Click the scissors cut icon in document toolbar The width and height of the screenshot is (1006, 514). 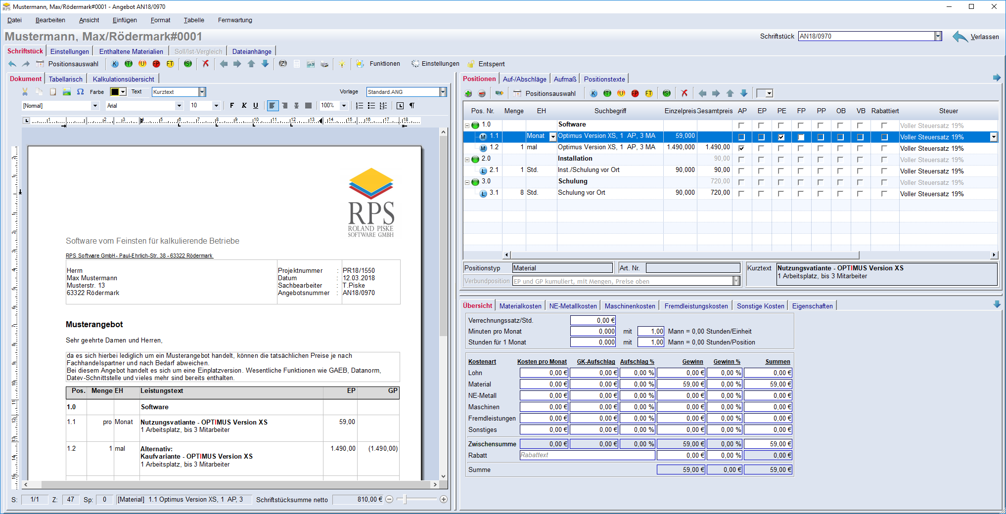25,92
